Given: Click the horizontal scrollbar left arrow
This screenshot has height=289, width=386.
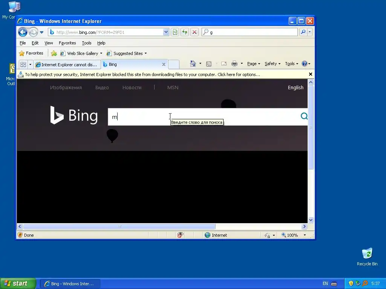Looking at the screenshot, I should click(20, 226).
